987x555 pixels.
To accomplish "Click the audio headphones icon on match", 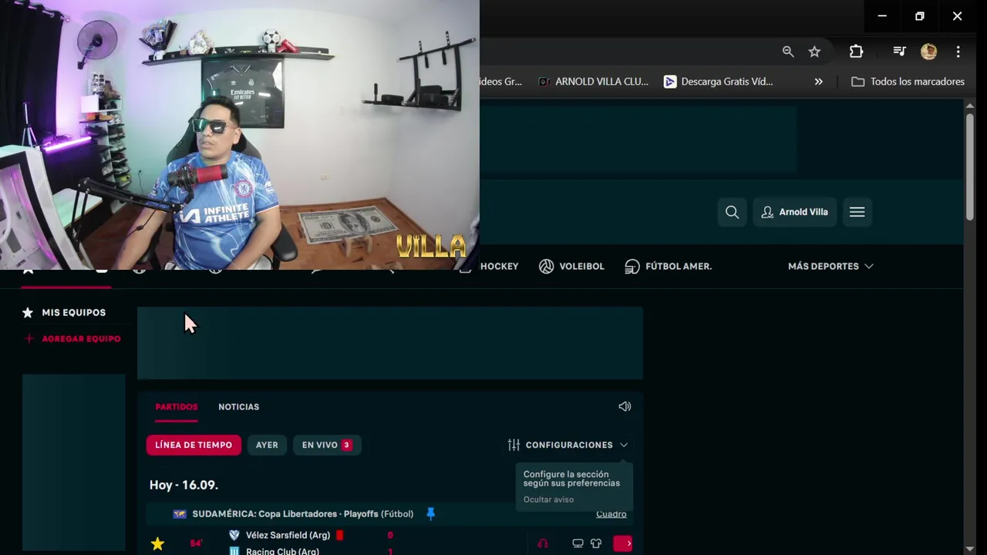I will coord(543,543).
